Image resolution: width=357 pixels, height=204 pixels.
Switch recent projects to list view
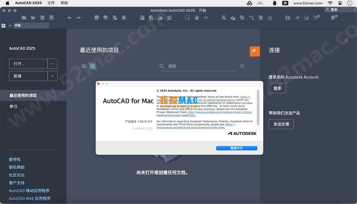[83, 66]
